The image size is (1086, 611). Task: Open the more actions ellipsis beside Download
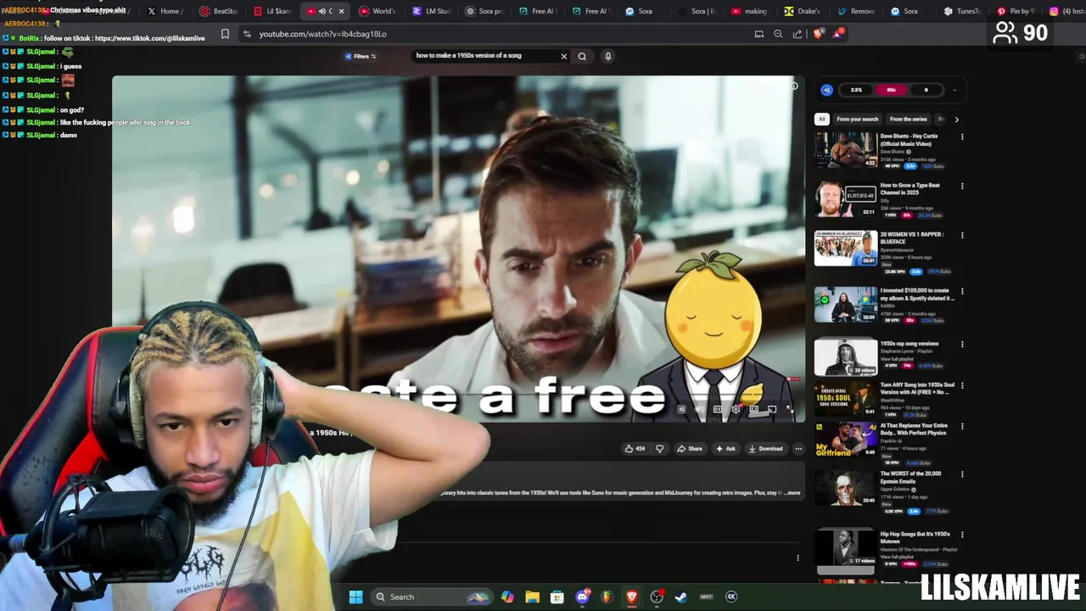click(798, 448)
